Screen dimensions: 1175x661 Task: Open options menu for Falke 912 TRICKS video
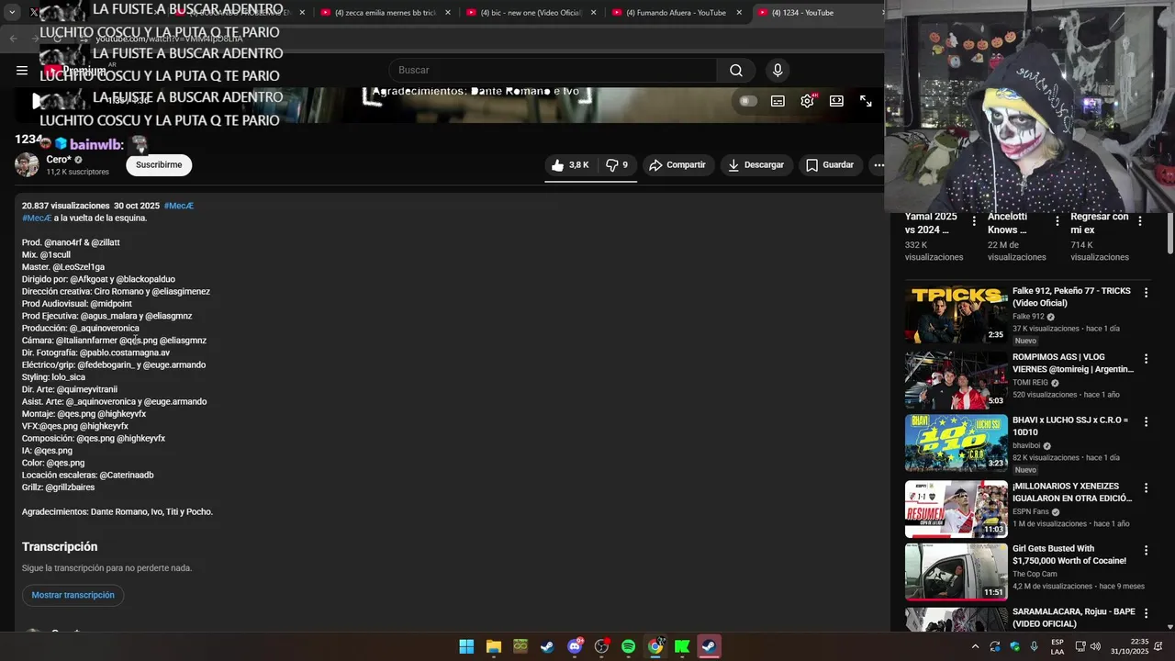click(1146, 293)
